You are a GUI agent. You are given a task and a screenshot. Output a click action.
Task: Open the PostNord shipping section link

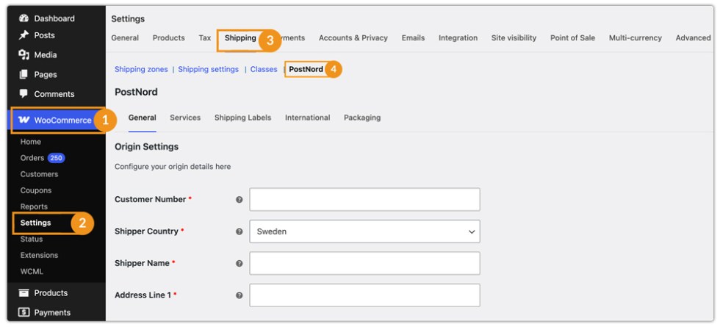click(306, 69)
